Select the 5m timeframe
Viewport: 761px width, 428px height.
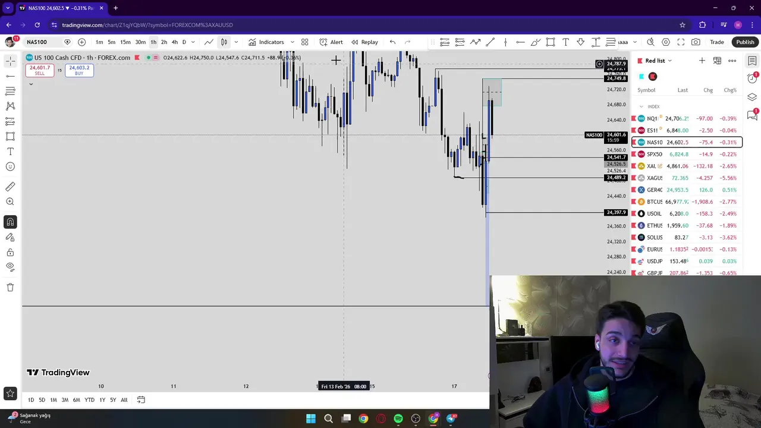112,42
